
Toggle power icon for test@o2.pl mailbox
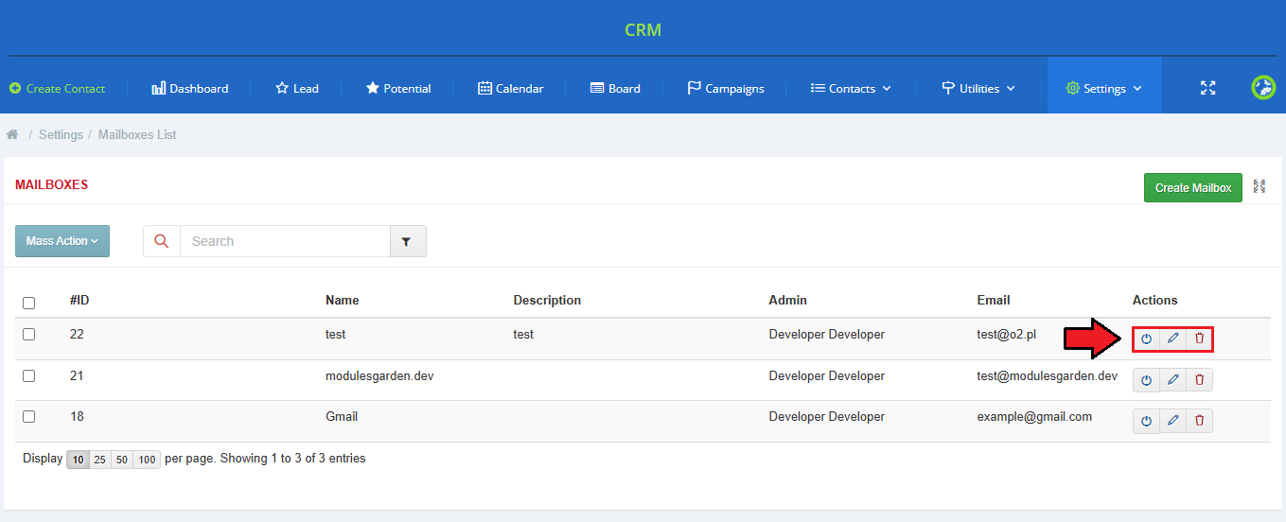tap(1146, 339)
